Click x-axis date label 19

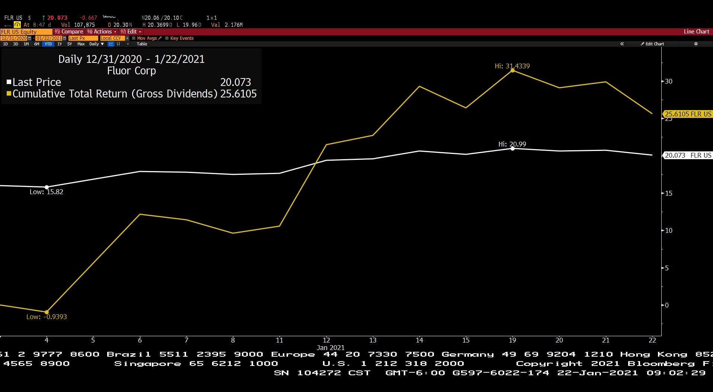click(x=512, y=340)
